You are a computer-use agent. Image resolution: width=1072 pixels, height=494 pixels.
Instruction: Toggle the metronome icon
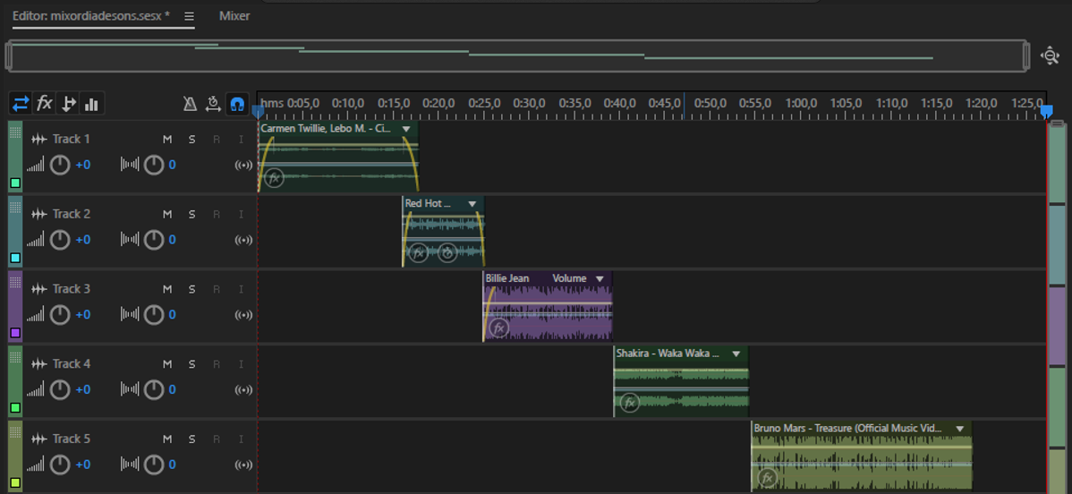coord(190,104)
